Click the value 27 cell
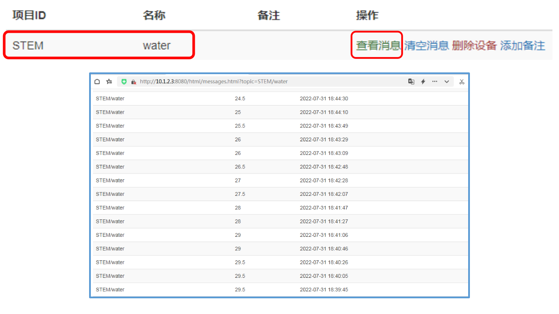The height and width of the screenshot is (314, 559). 238,181
